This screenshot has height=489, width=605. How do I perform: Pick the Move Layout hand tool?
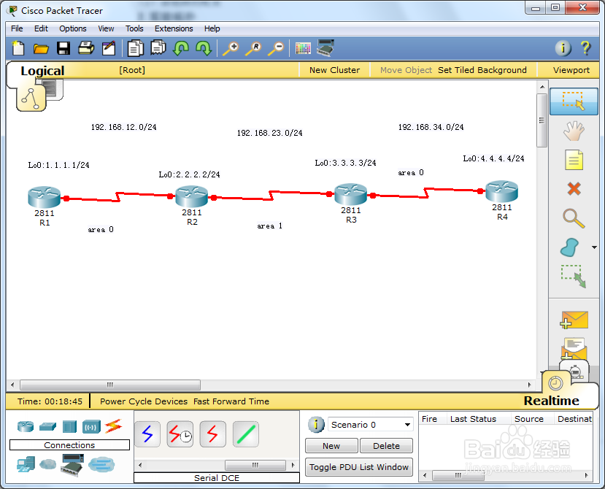click(574, 131)
